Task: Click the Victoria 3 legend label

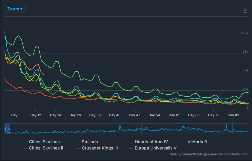Action: 197,142
